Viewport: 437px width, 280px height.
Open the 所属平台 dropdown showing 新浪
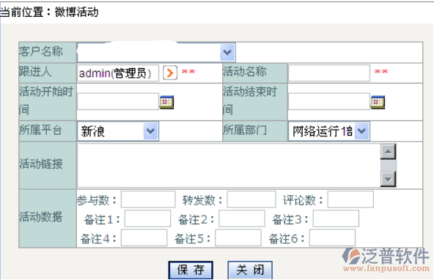tap(151, 131)
